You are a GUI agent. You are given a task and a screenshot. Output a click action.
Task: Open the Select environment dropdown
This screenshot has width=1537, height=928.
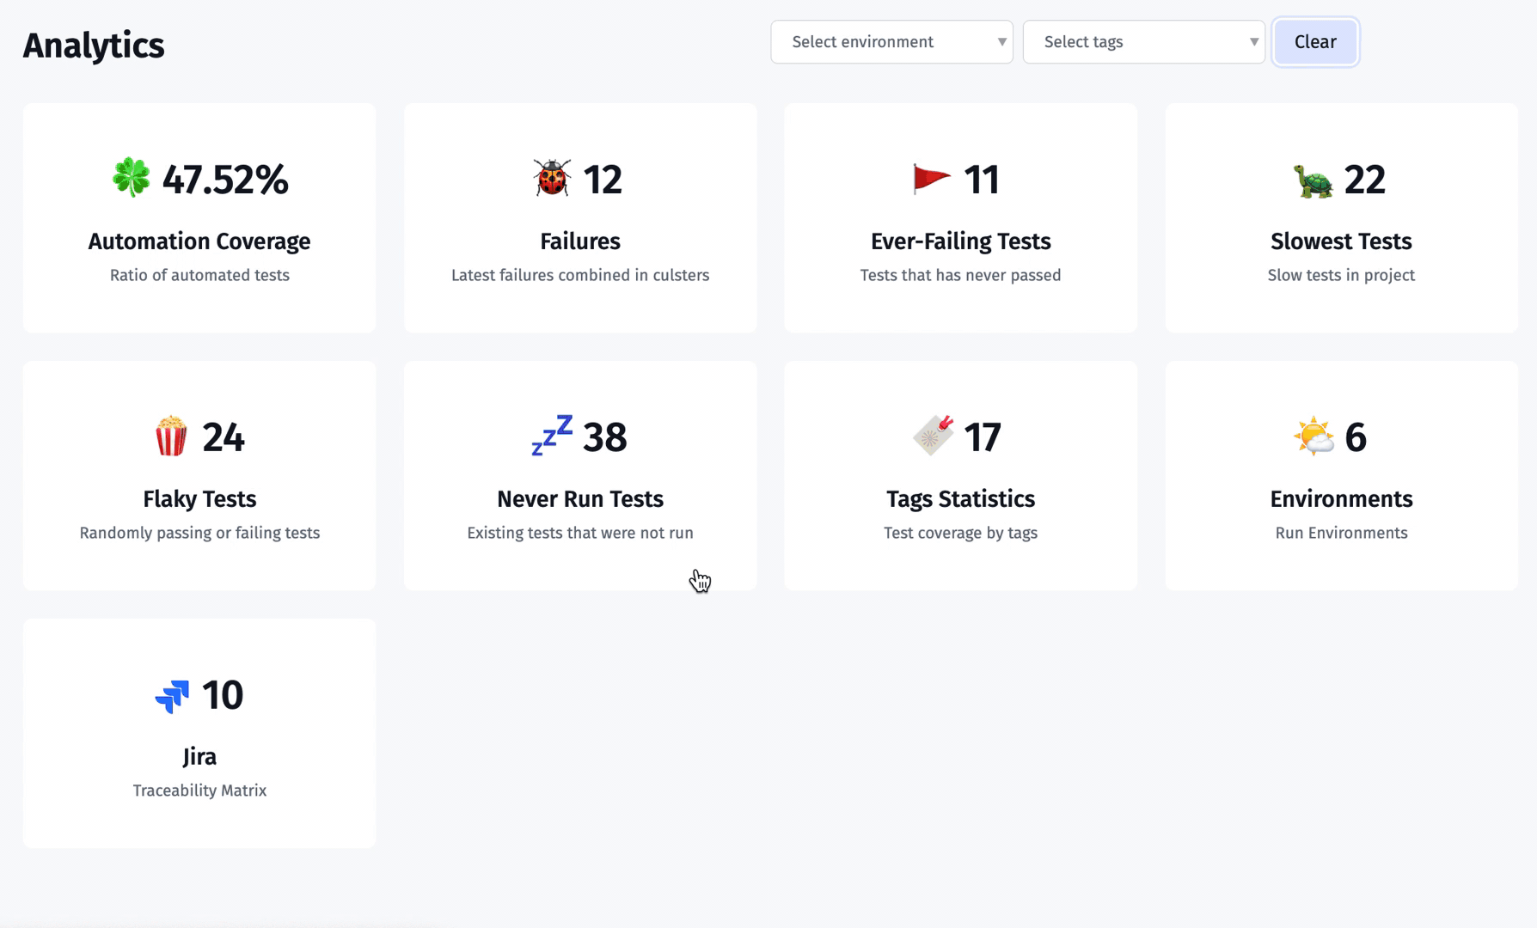pos(891,42)
